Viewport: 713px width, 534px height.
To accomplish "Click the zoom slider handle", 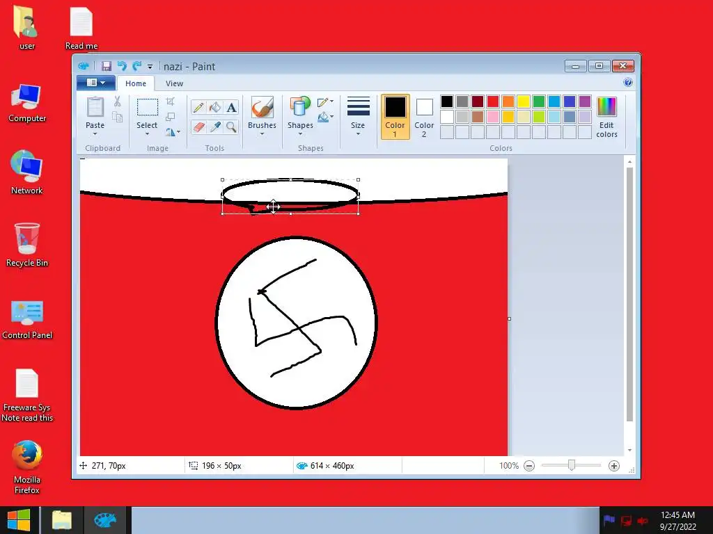I will click(572, 465).
